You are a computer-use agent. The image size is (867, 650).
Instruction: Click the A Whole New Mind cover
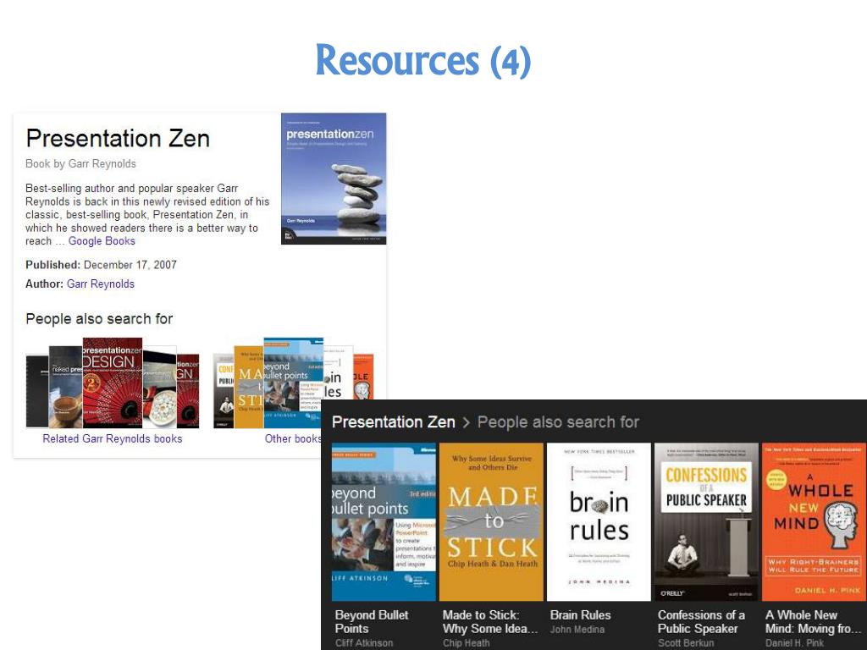[813, 521]
